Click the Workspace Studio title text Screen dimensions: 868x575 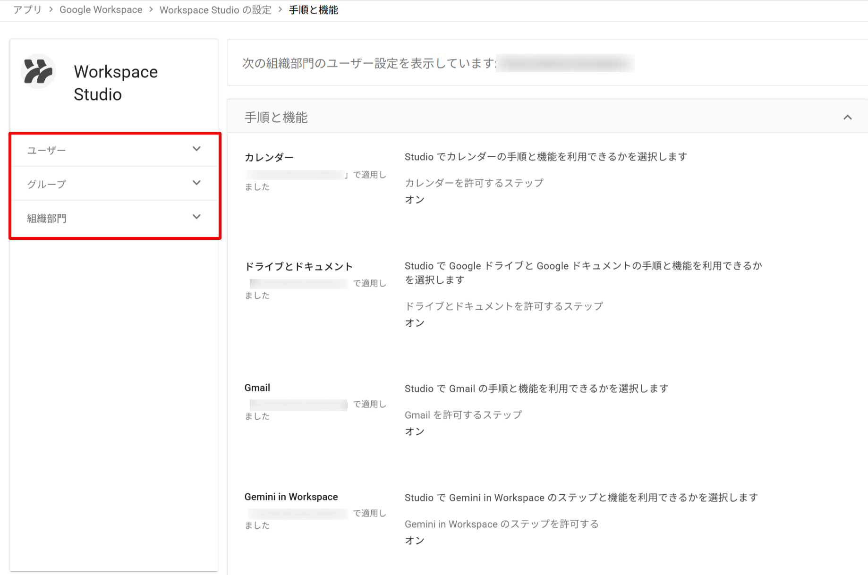click(x=116, y=83)
